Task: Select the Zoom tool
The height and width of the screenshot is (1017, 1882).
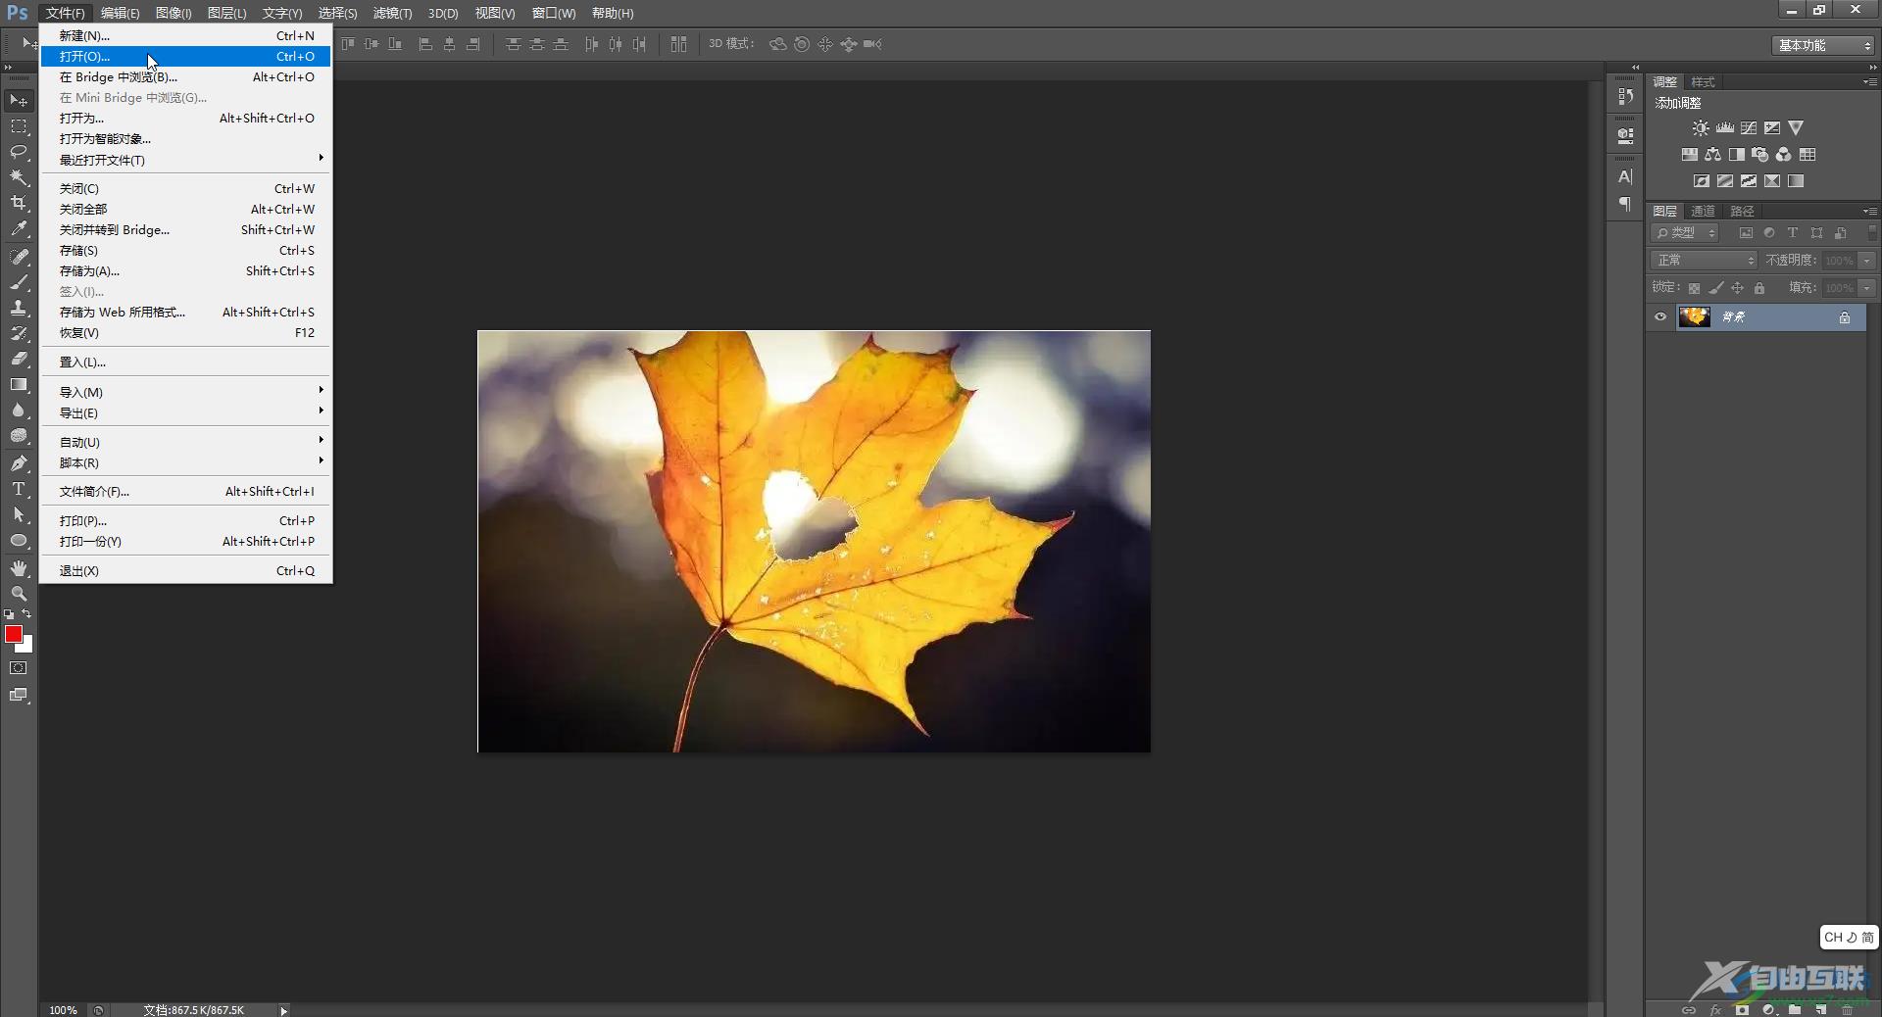Action: [x=19, y=594]
